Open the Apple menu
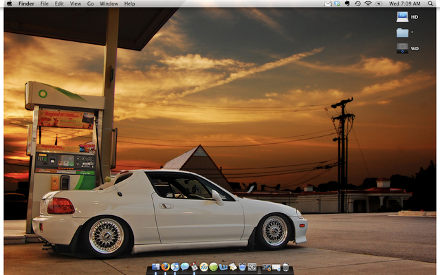Viewport: 440px width, 275px height. 9,3
